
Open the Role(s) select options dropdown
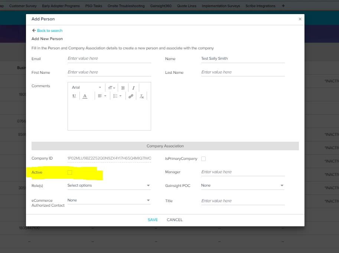pos(109,185)
